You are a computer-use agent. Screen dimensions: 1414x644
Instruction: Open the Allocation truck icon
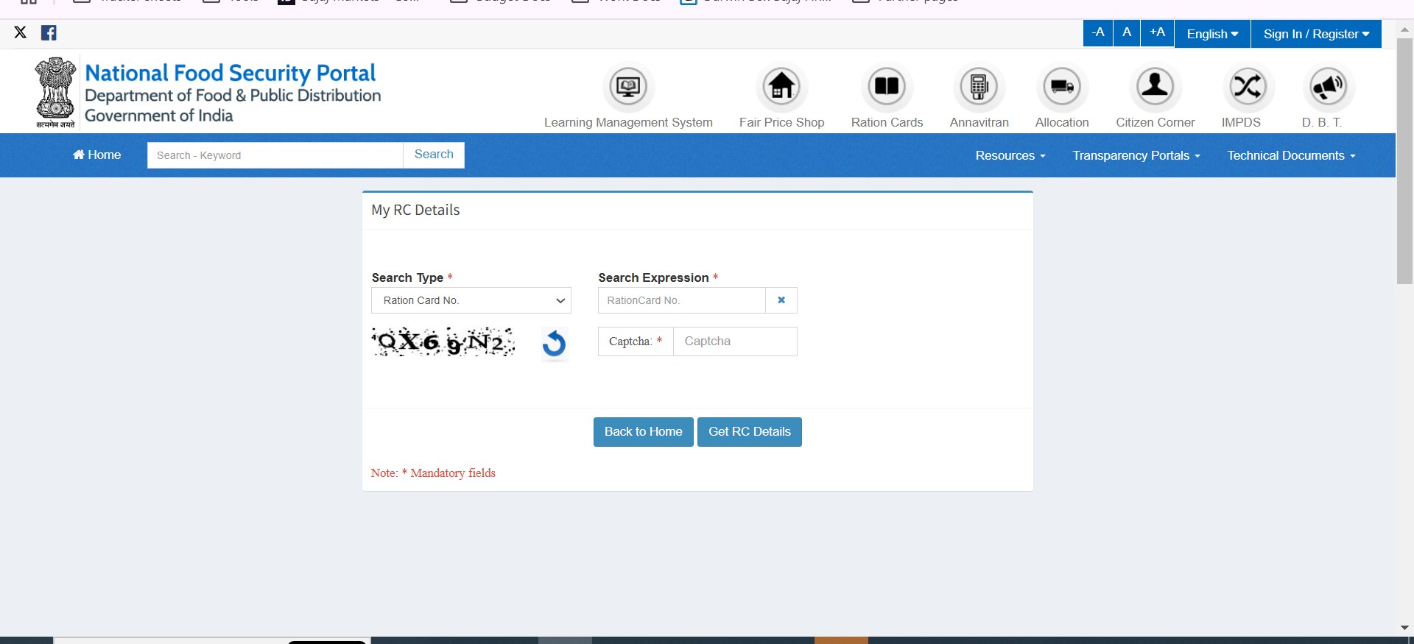point(1061,87)
